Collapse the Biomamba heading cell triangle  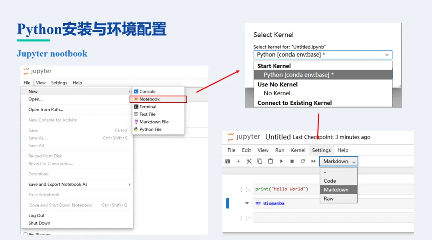coord(247,203)
